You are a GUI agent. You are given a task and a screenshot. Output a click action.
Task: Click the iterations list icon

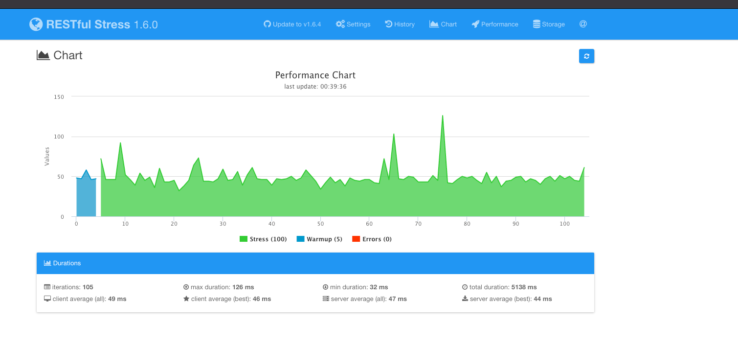click(x=47, y=287)
